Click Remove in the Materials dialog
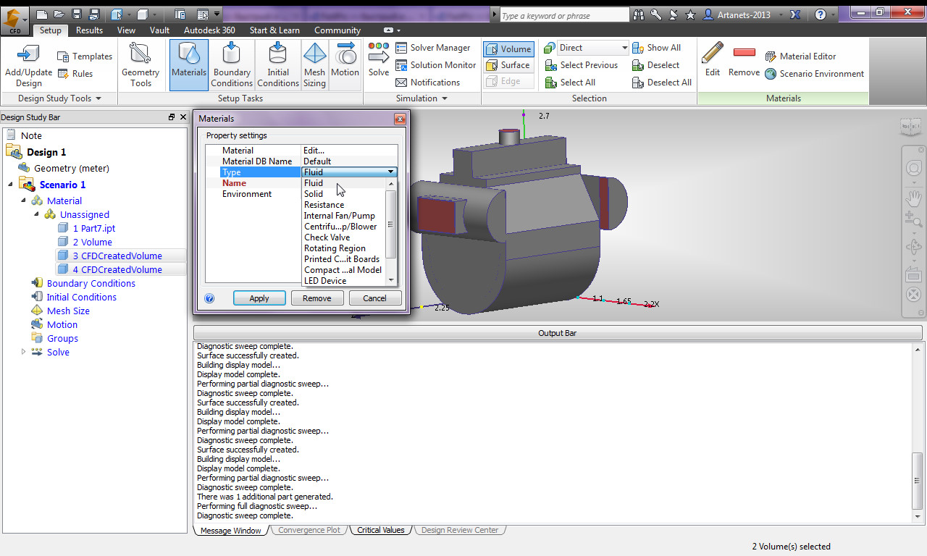 click(x=317, y=298)
